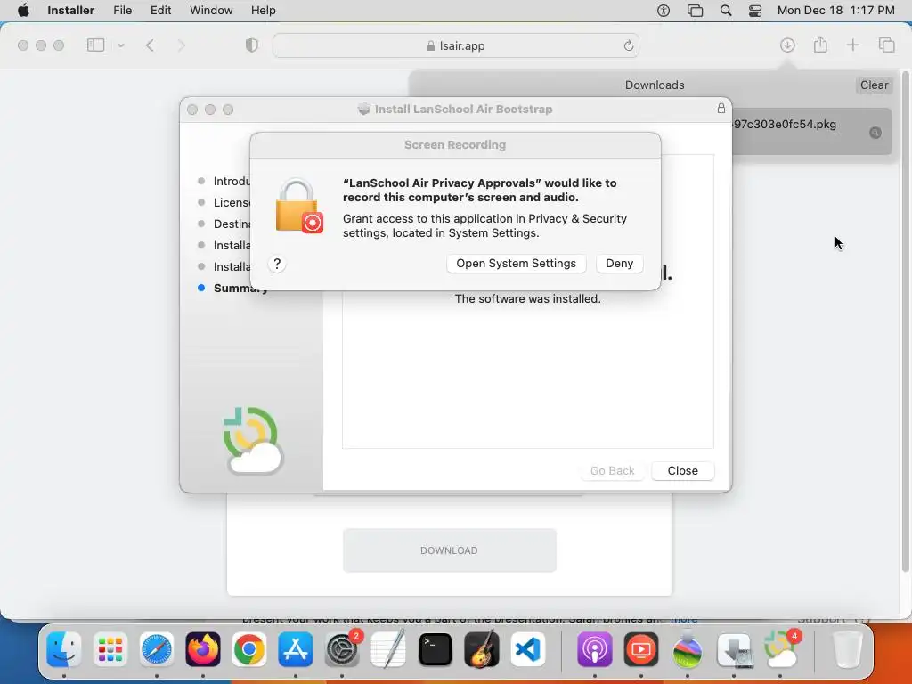The width and height of the screenshot is (912, 684).
Task: Close the LanSchool Air installer with the Close button
Action: point(683,470)
